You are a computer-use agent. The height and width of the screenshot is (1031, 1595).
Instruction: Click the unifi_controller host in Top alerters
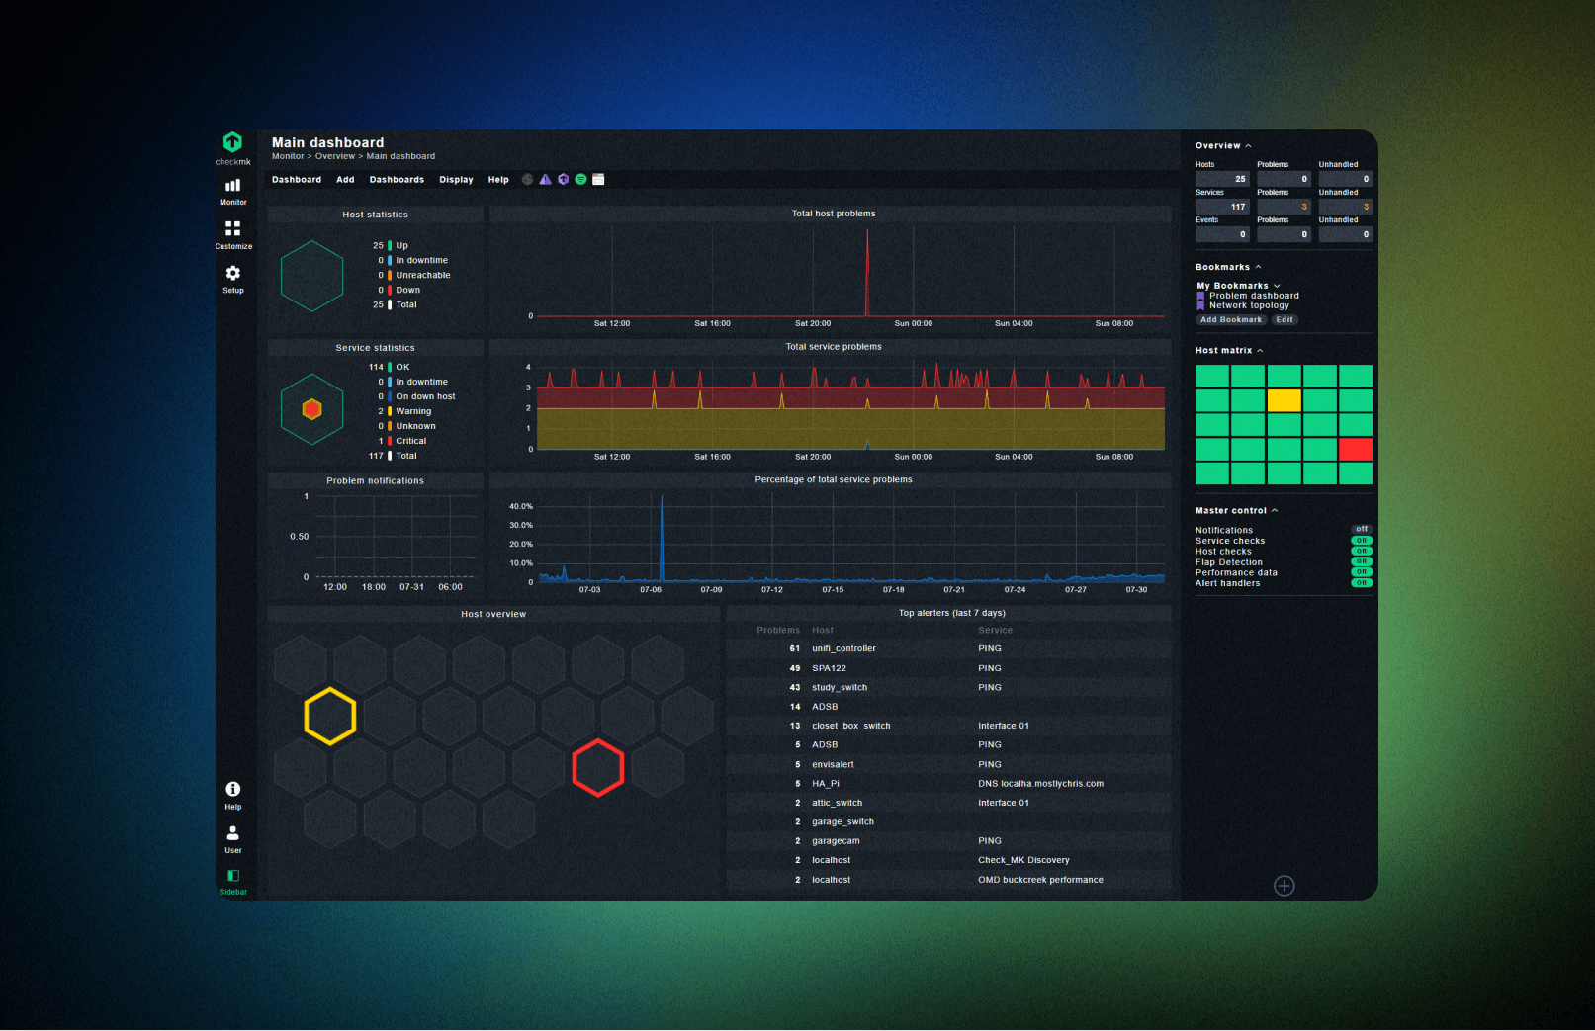tap(843, 649)
